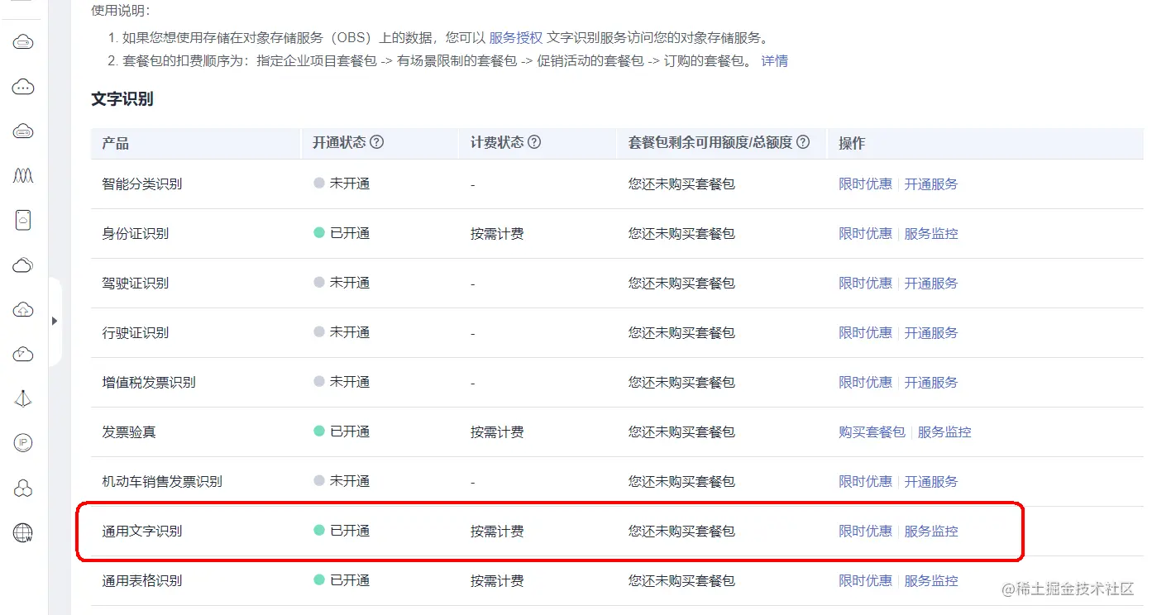The width and height of the screenshot is (1152, 615).
Task: Click the cloud with three dots sidebar icon
Action: click(x=23, y=87)
